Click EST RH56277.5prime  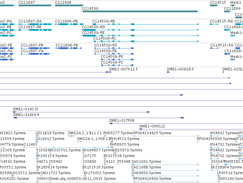coord(105,136)
